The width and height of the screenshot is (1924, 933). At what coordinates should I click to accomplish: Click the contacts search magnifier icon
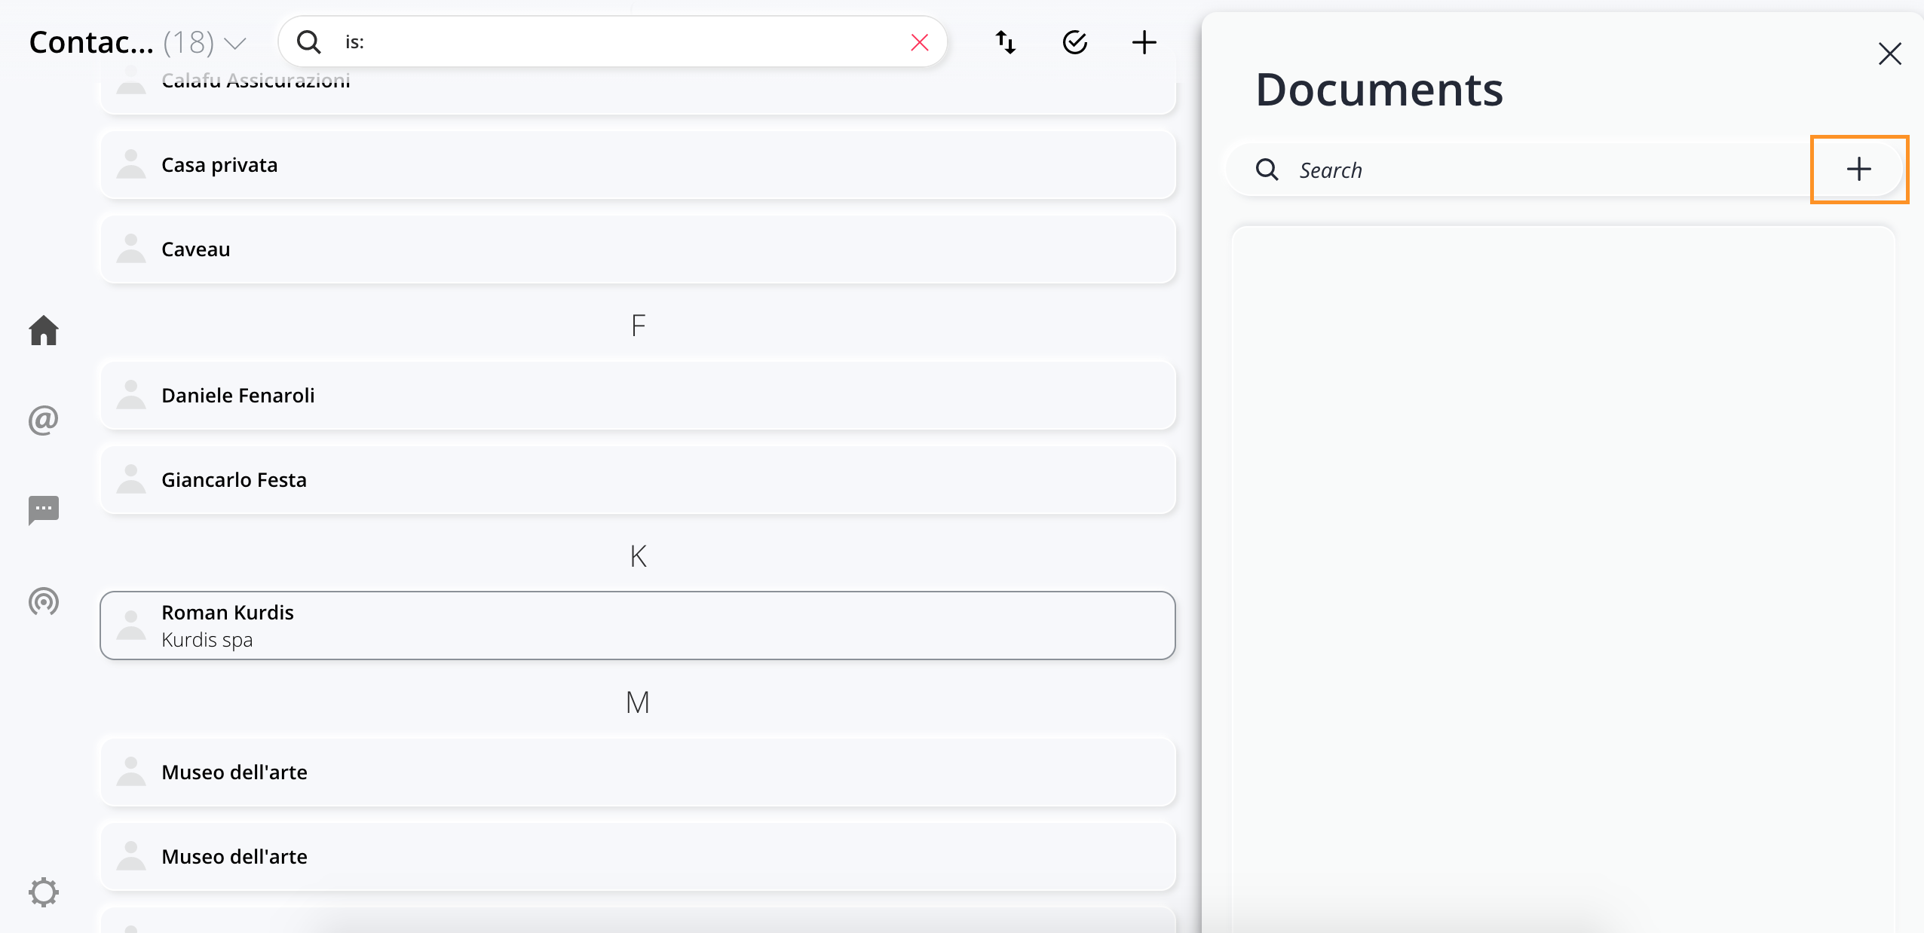tap(309, 42)
